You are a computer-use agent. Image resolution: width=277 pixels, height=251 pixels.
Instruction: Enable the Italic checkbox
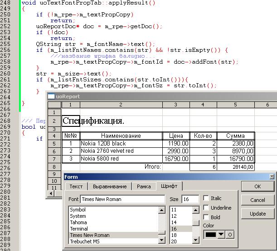[x=206, y=198]
